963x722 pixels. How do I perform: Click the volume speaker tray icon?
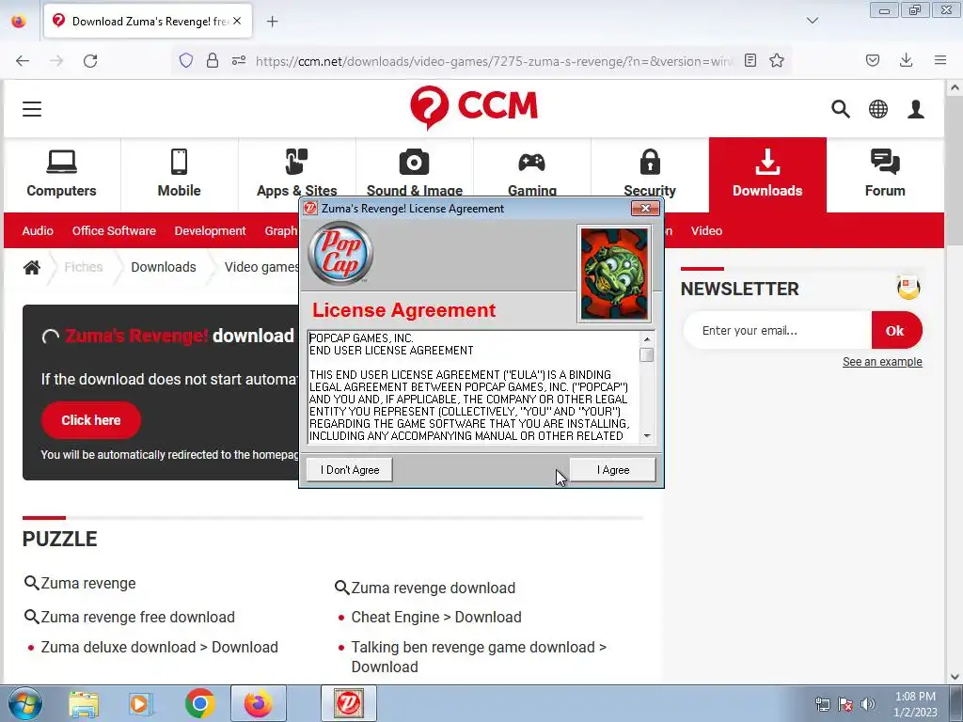pyautogui.click(x=868, y=704)
